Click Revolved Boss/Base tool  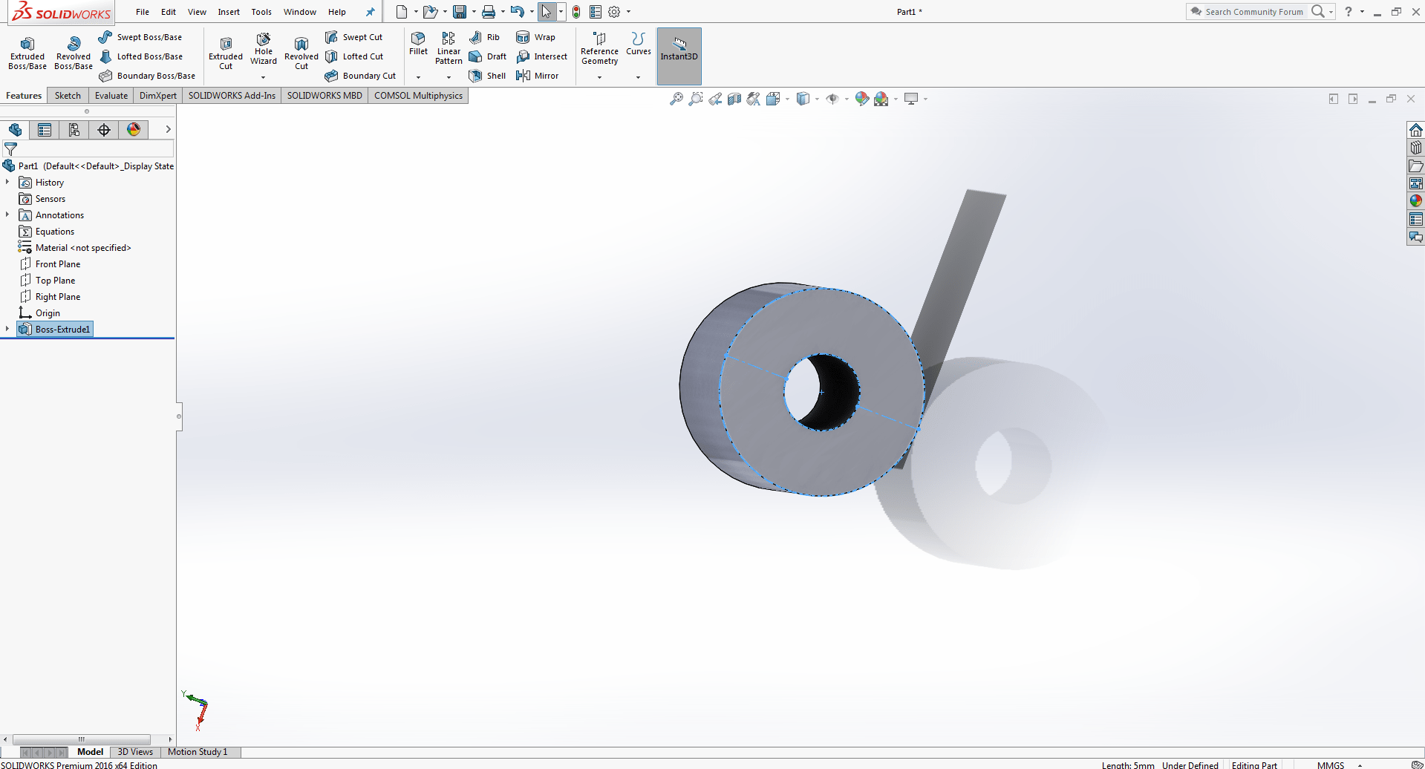[74, 53]
